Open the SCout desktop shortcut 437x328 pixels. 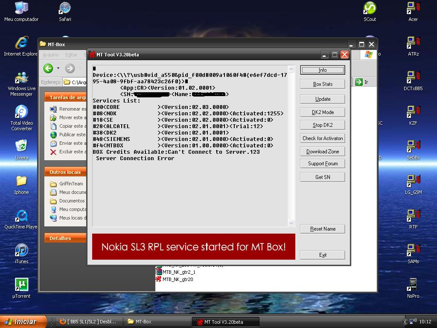point(370,12)
